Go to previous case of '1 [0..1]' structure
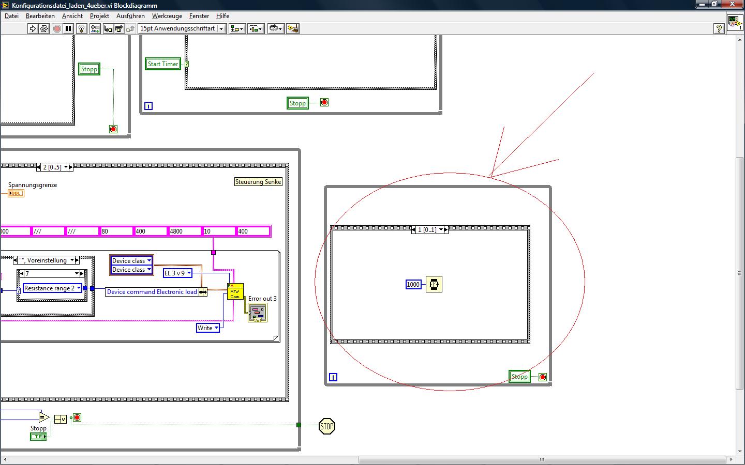 [x=414, y=230]
